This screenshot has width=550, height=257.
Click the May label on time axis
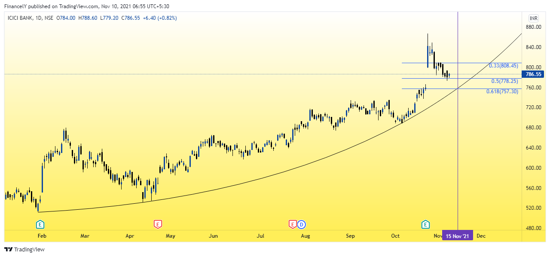click(171, 236)
